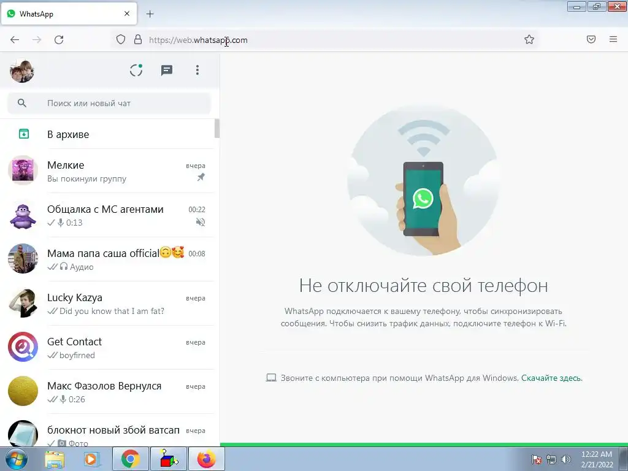The image size is (628, 471).
Task: Click the 00:22 timestamp on Общалка chat
Action: (197, 210)
